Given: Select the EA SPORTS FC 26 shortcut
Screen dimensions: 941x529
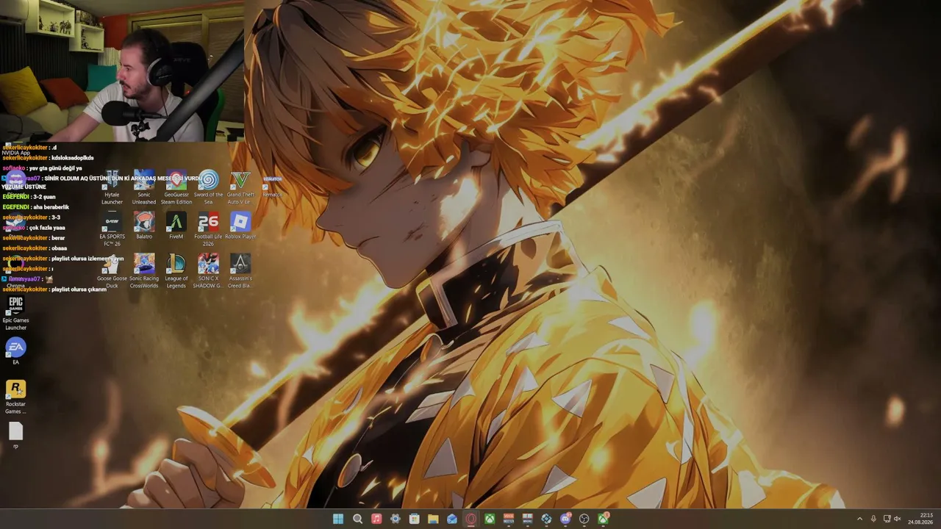Looking at the screenshot, I should click(112, 229).
